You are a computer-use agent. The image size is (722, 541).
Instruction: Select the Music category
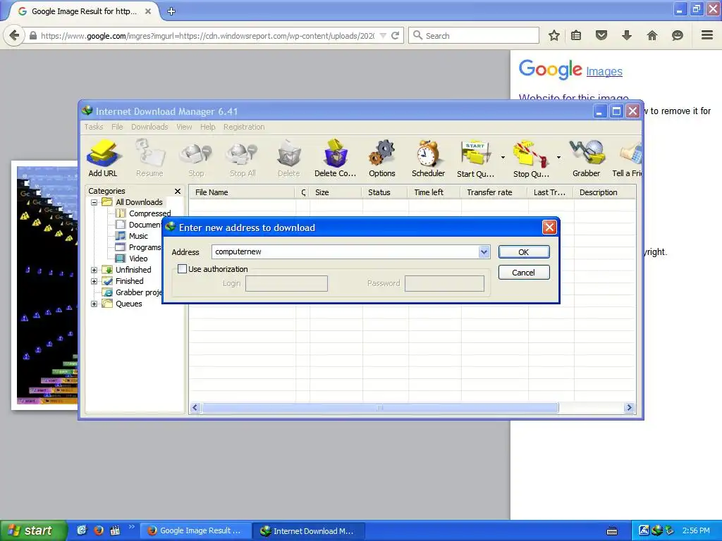point(138,236)
